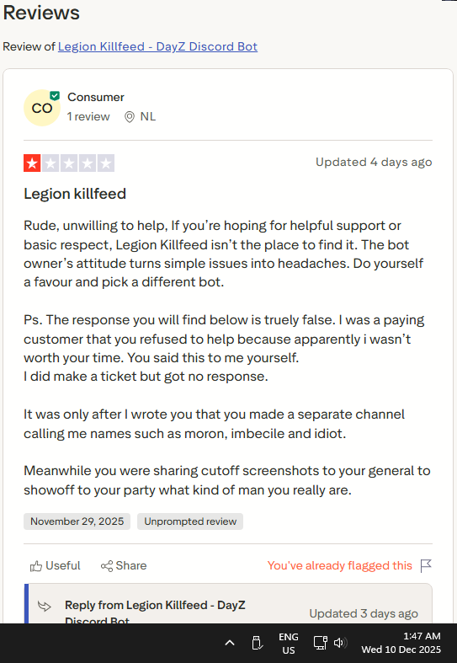Viewport: 457px width, 663px height.
Task: Click the CO consumer avatar
Action: pos(42,108)
